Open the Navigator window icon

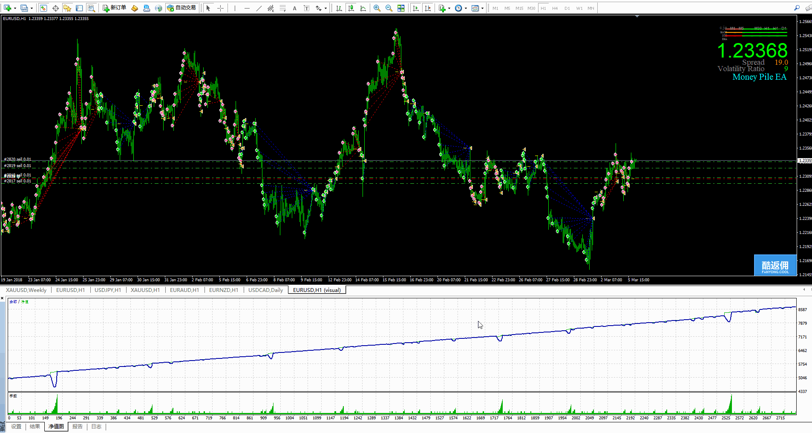point(67,8)
